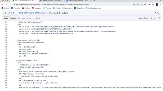The width and height of the screenshot is (163, 91).
Task: Go forward in browser history
Action: pos(6,5)
